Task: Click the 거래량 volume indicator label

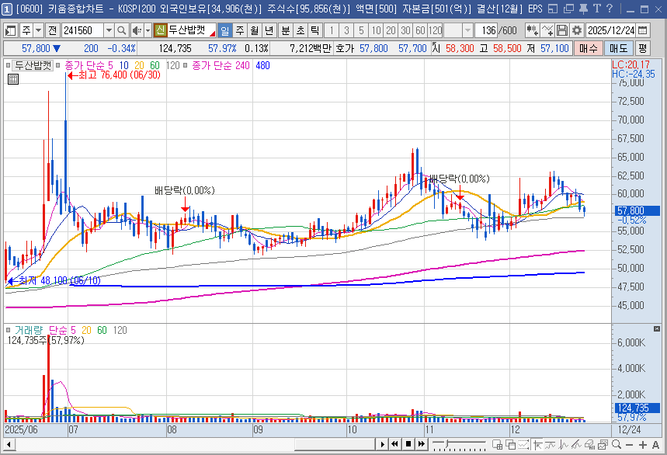Action: point(29,331)
